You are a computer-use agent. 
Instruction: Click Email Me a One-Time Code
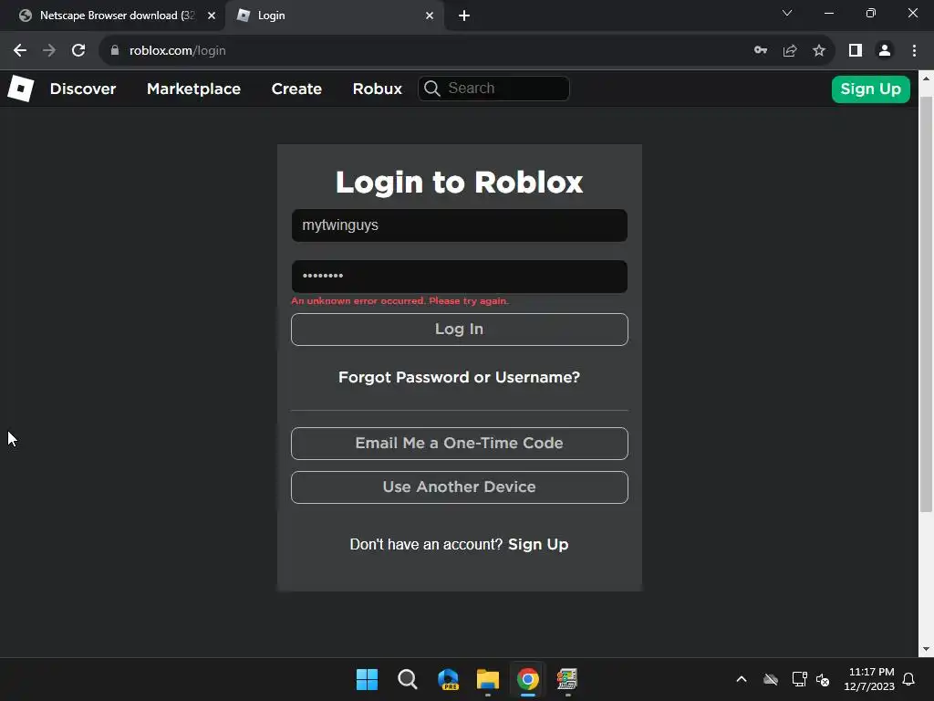pos(460,444)
